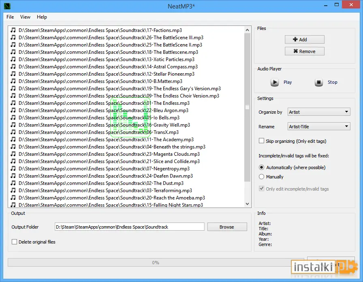Click the note icon for 10-B.Matter.mp3
The height and width of the screenshot is (282, 363).
(13, 81)
